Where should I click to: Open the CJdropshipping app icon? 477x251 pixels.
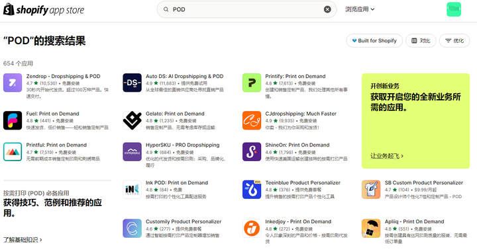[x=252, y=120]
